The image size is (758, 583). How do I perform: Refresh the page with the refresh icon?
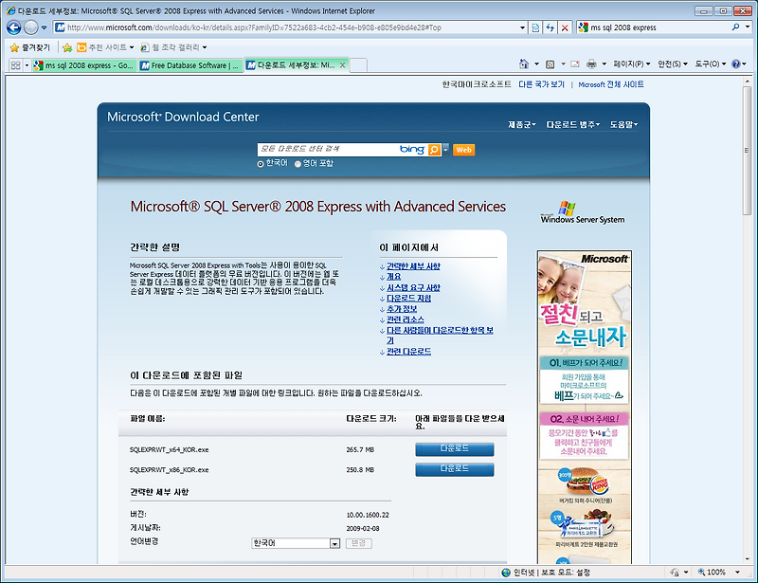click(x=550, y=27)
